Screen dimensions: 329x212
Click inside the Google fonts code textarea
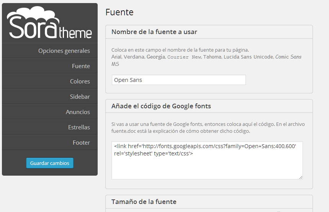207,160
